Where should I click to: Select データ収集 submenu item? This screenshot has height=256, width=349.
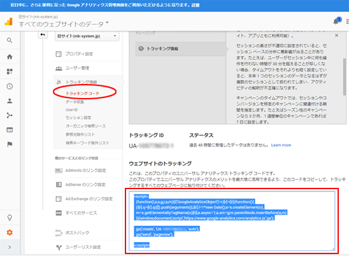click(x=75, y=102)
